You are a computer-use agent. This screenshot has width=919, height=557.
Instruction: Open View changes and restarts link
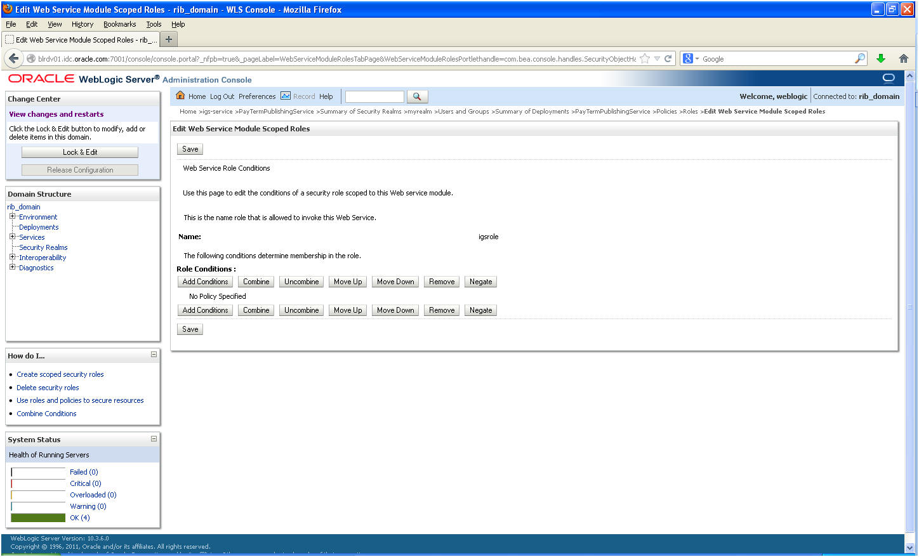click(x=56, y=114)
